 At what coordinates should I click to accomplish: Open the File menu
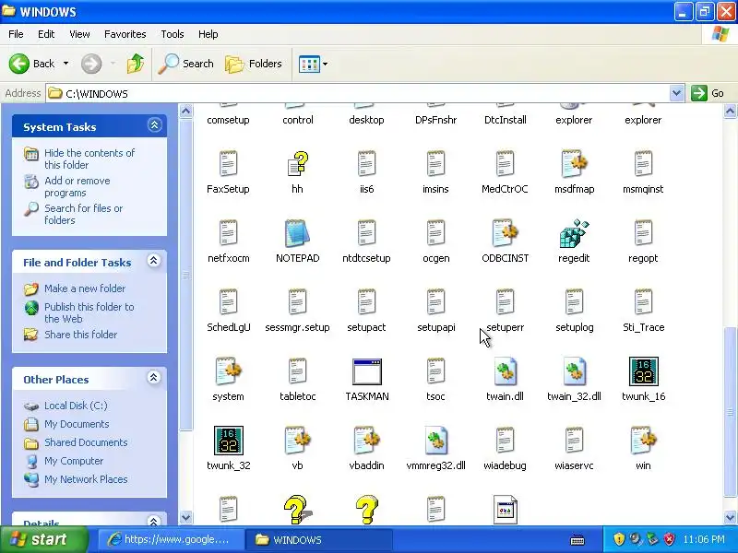[16, 34]
